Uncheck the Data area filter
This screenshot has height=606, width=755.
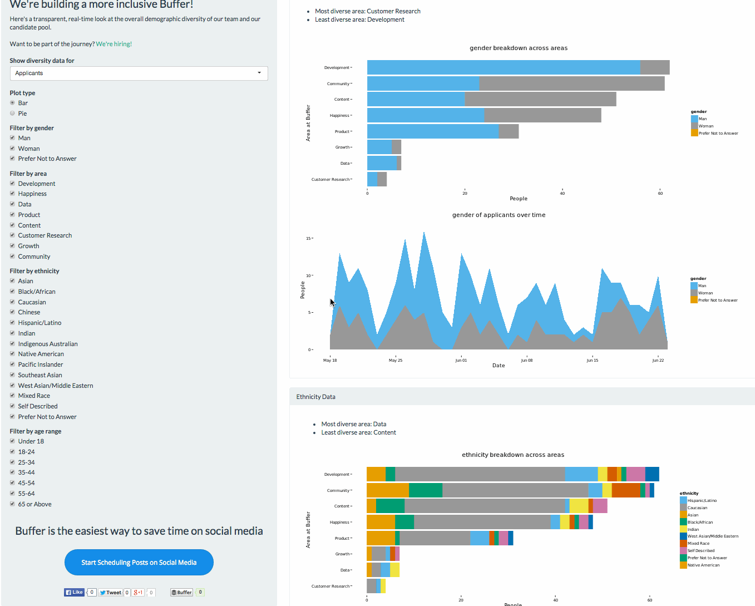click(x=12, y=204)
